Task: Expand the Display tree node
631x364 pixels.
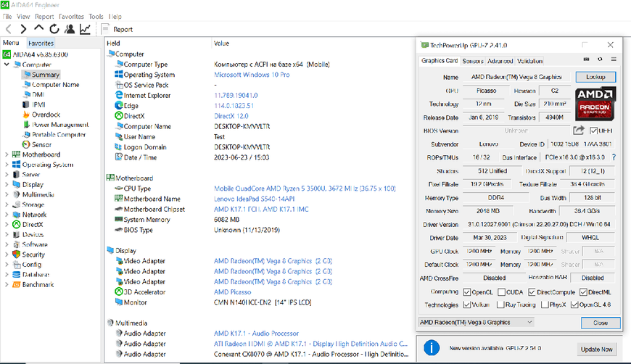Action: [x=7, y=185]
